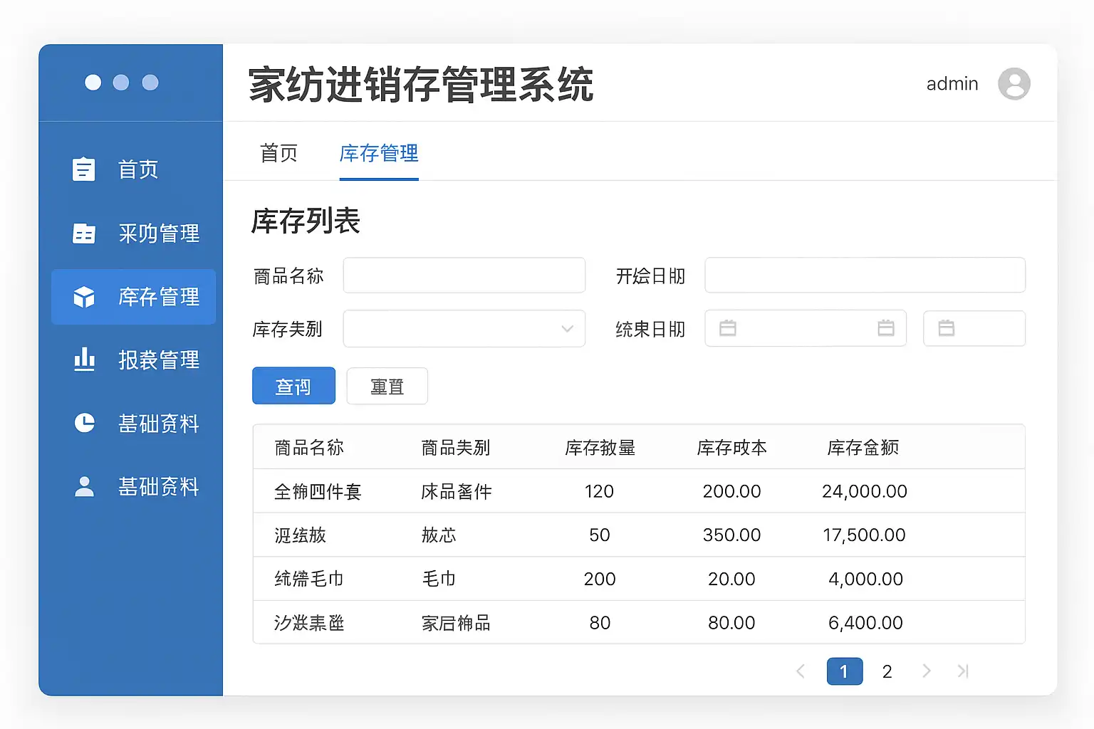The height and width of the screenshot is (729, 1094).
Task: Click the person icon in the sidebar
Action: click(84, 486)
